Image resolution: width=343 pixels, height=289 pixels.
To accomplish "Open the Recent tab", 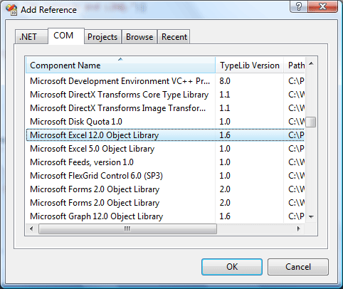I will [174, 37].
